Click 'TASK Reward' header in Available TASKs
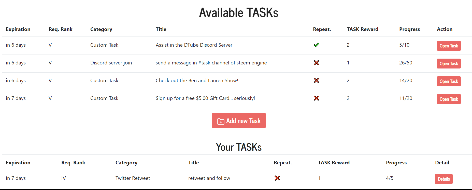Viewport: 472px width, 190px height. 363,29
